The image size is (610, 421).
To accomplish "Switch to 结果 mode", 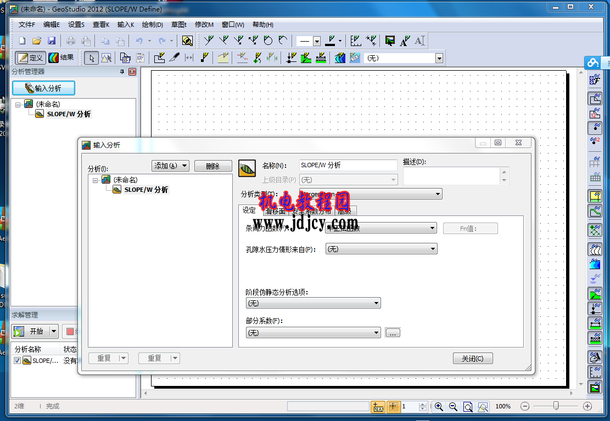I will point(61,58).
